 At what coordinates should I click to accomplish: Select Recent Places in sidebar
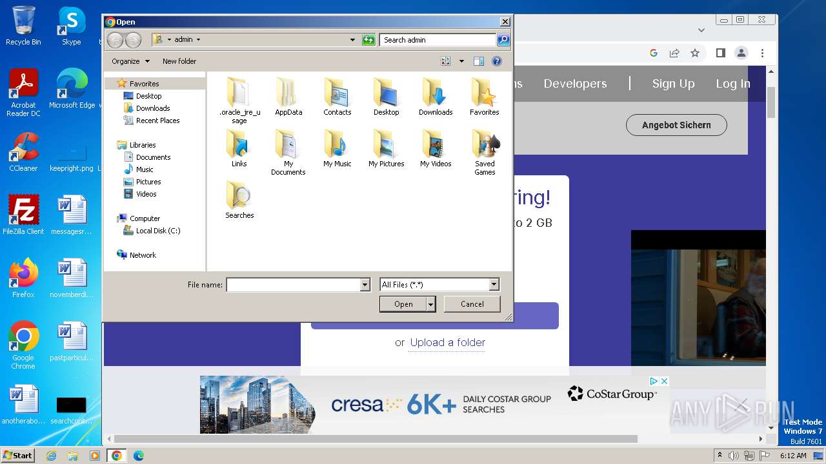point(157,121)
